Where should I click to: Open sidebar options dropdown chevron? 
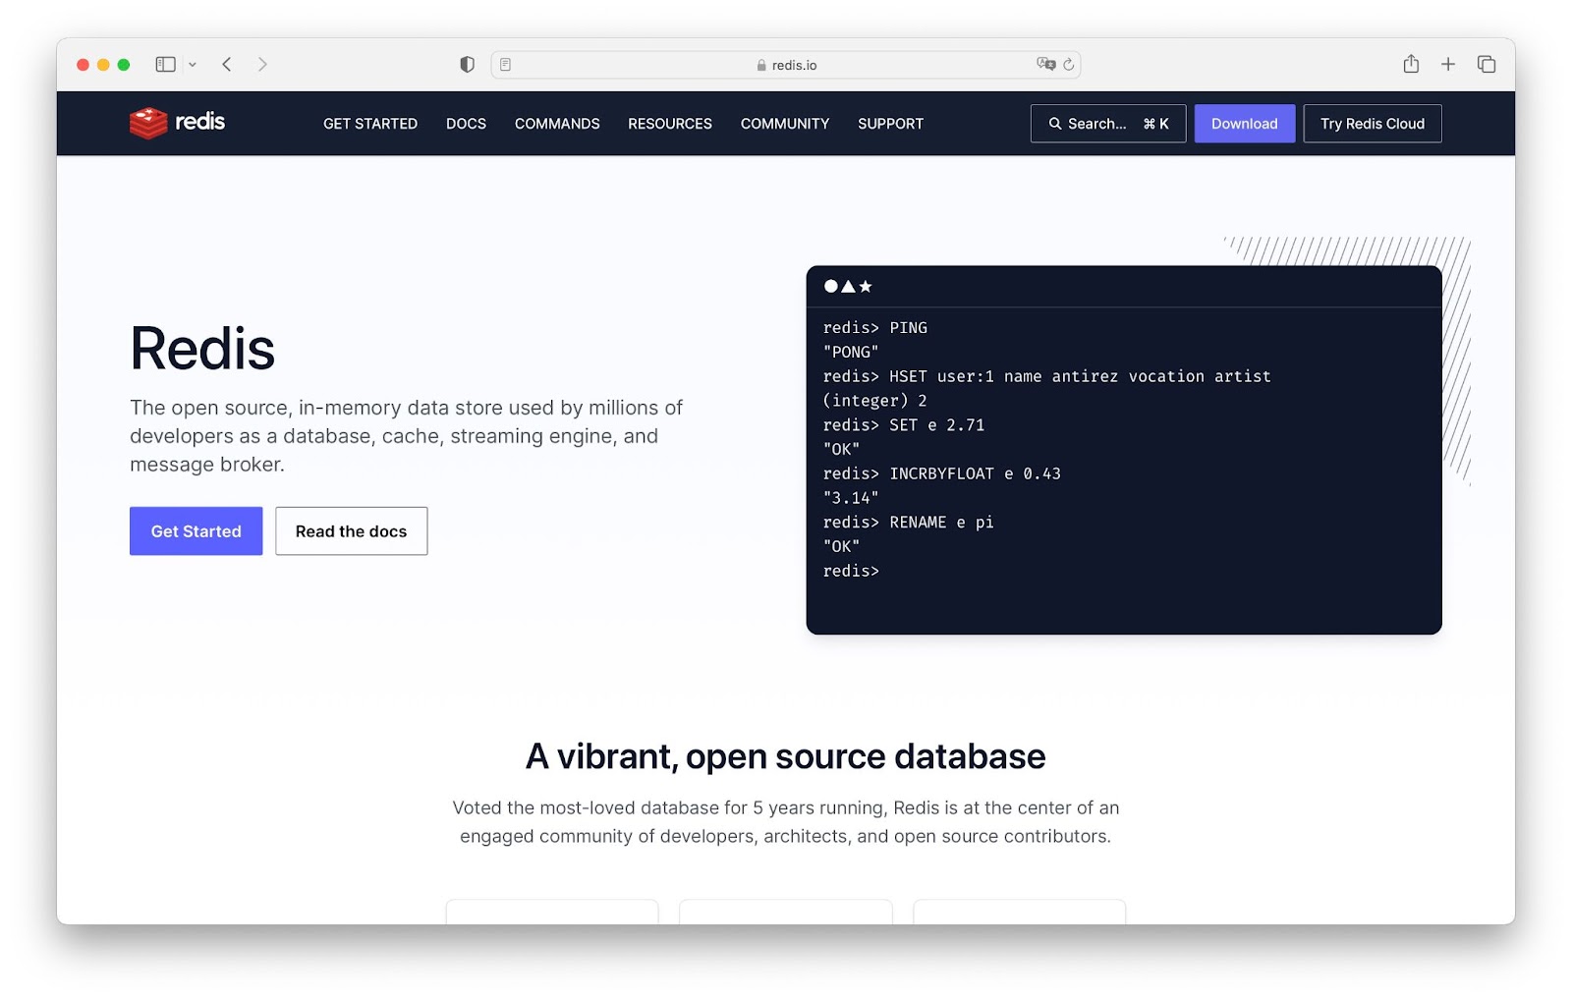193,65
